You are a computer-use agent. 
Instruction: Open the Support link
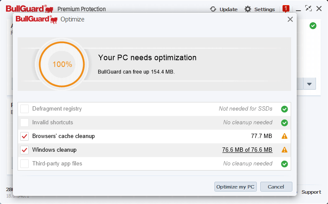311,192
